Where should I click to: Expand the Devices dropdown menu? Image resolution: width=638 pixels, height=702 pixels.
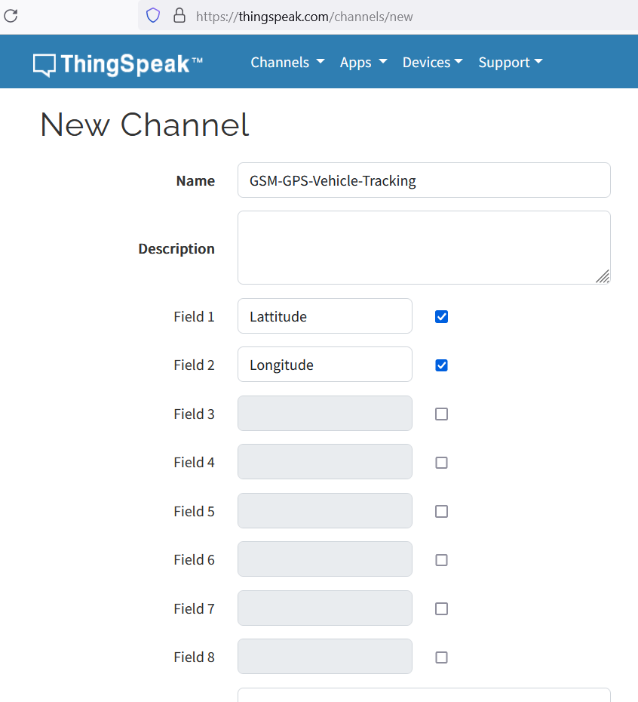point(433,62)
